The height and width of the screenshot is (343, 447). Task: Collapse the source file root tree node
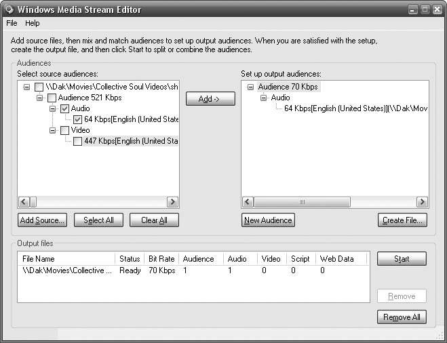click(x=26, y=87)
